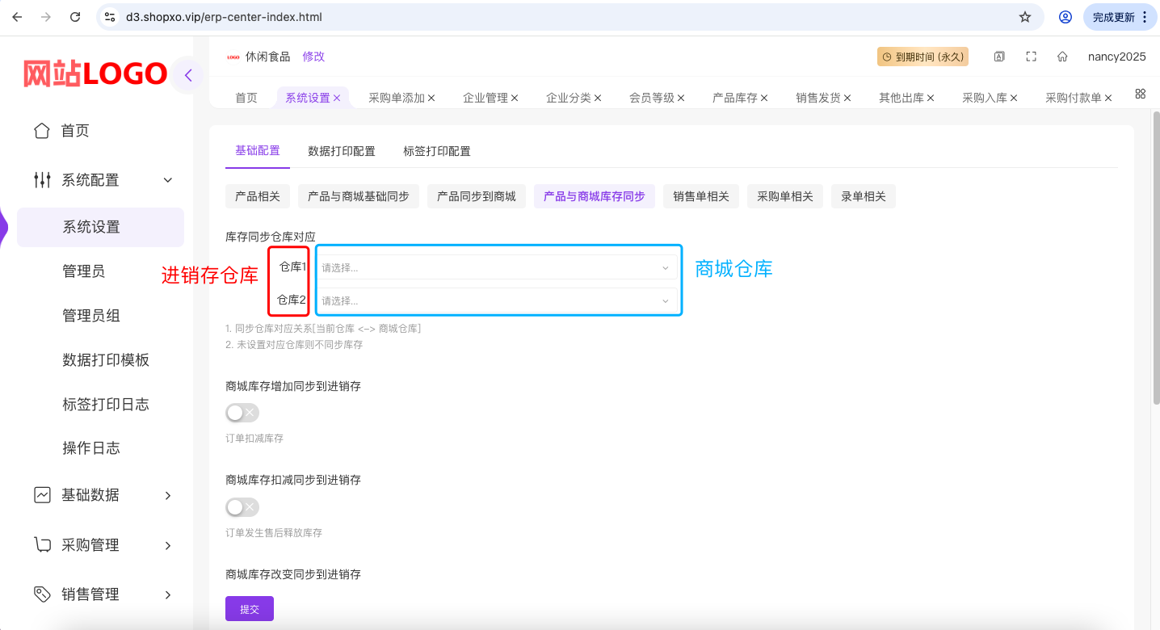Toggle 商城库存增加同步到进销存 switch

[242, 413]
